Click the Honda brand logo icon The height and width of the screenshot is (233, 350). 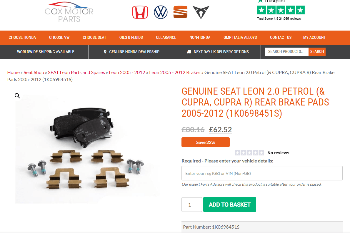click(140, 12)
